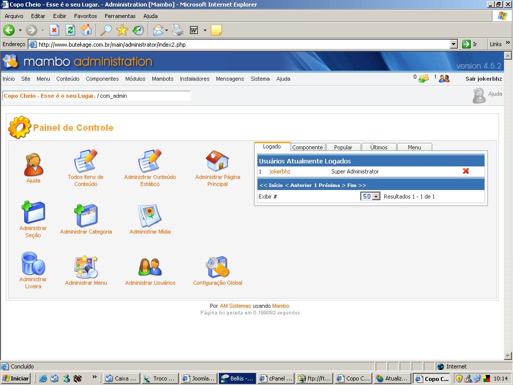
Task: Open the Componentes admin menu
Action: (x=102, y=79)
